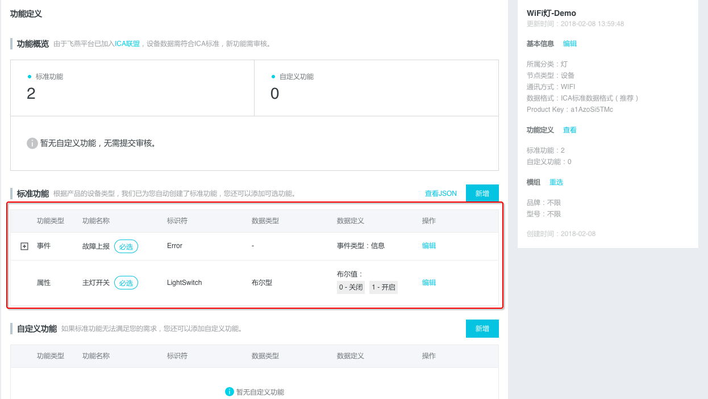Click 编辑 next to 基本信息
This screenshot has width=708, height=399.
click(570, 44)
